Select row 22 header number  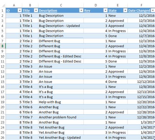click(3, 117)
